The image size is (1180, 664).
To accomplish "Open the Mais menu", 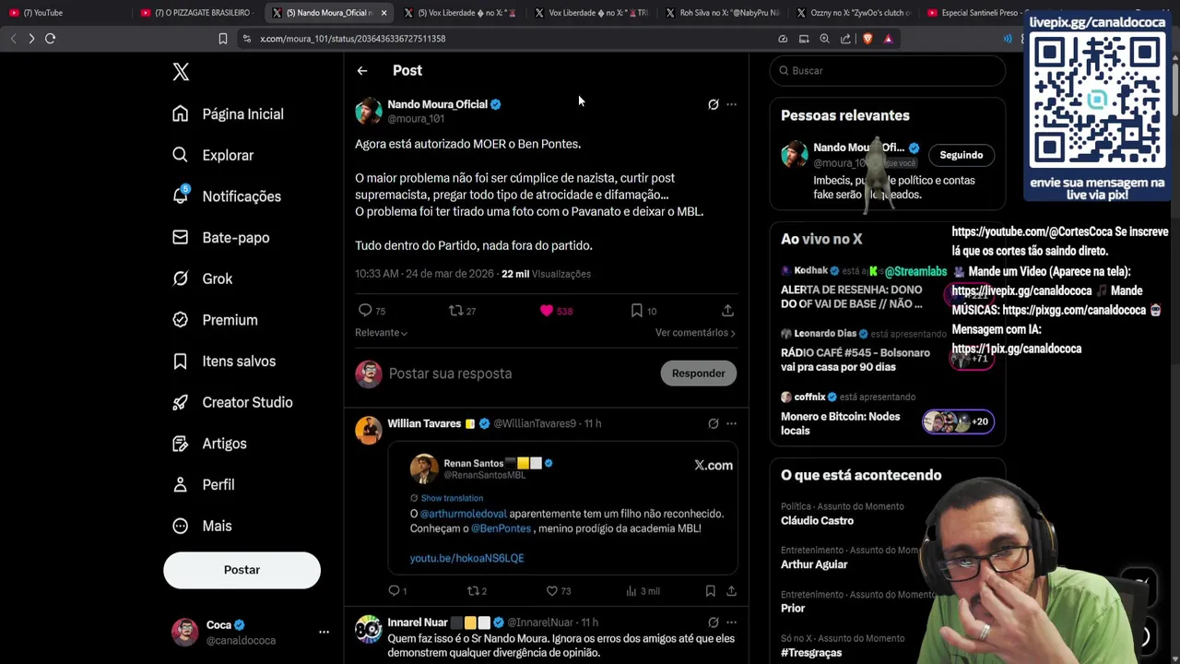I will click(202, 526).
